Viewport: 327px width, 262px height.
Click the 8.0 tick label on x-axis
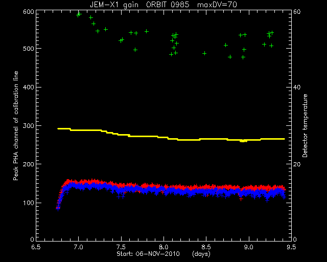pos(163,247)
